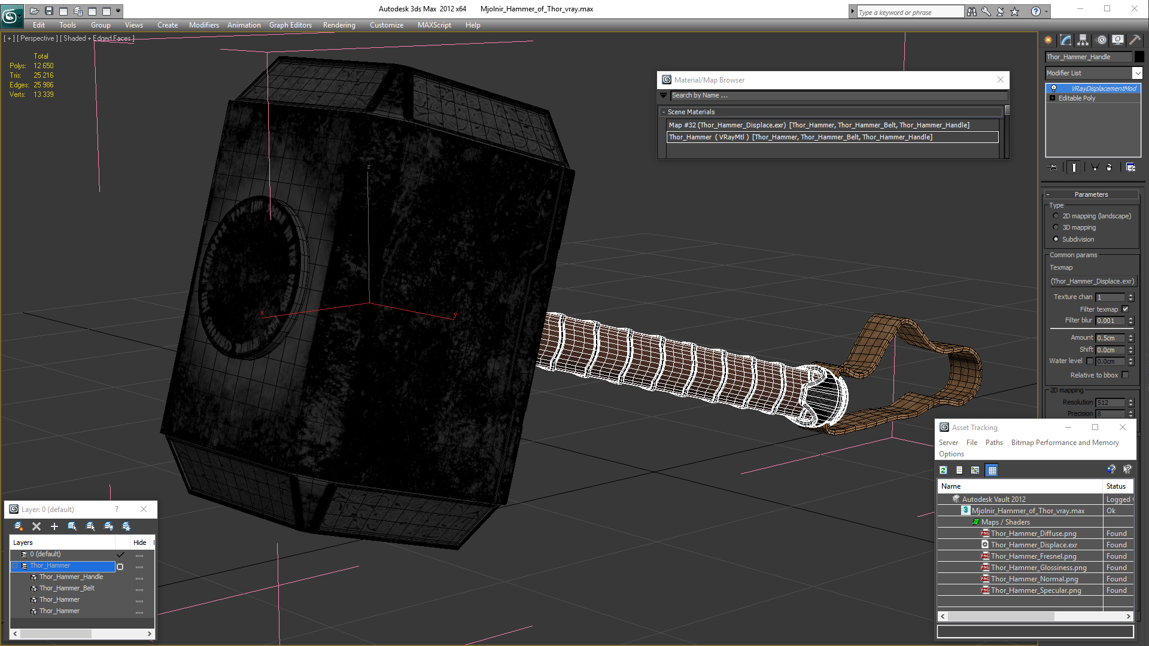Viewport: 1149px width, 646px height.
Task: Click Create New Layer icon
Action: click(x=19, y=526)
